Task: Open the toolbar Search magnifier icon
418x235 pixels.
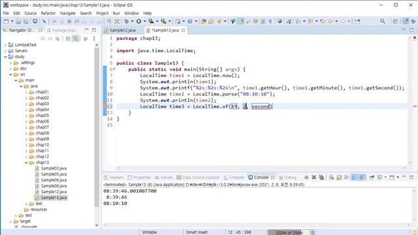Action: coord(383,22)
